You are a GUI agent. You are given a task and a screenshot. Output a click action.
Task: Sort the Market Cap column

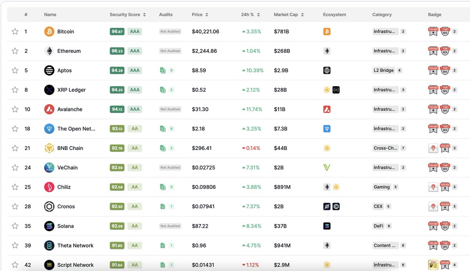(x=286, y=14)
